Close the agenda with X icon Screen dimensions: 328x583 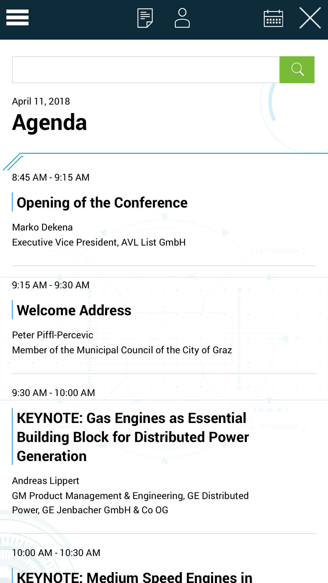(x=310, y=18)
